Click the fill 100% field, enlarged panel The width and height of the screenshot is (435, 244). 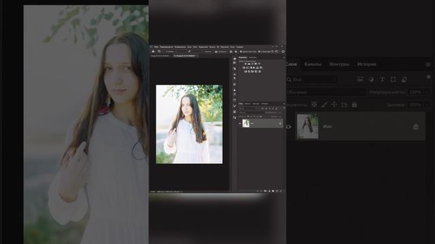point(415,105)
